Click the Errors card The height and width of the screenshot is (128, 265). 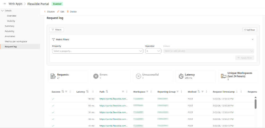111,76
